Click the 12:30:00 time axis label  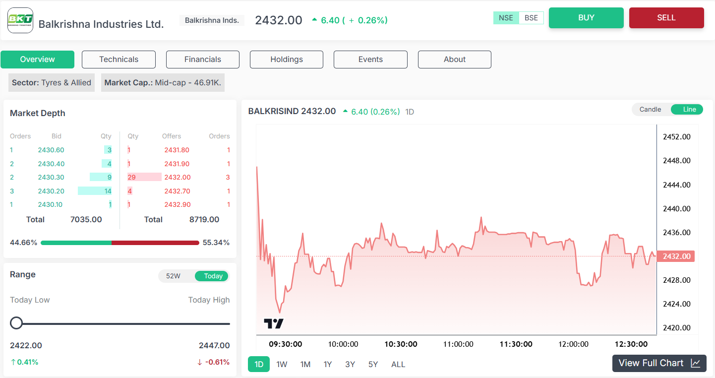(x=631, y=344)
